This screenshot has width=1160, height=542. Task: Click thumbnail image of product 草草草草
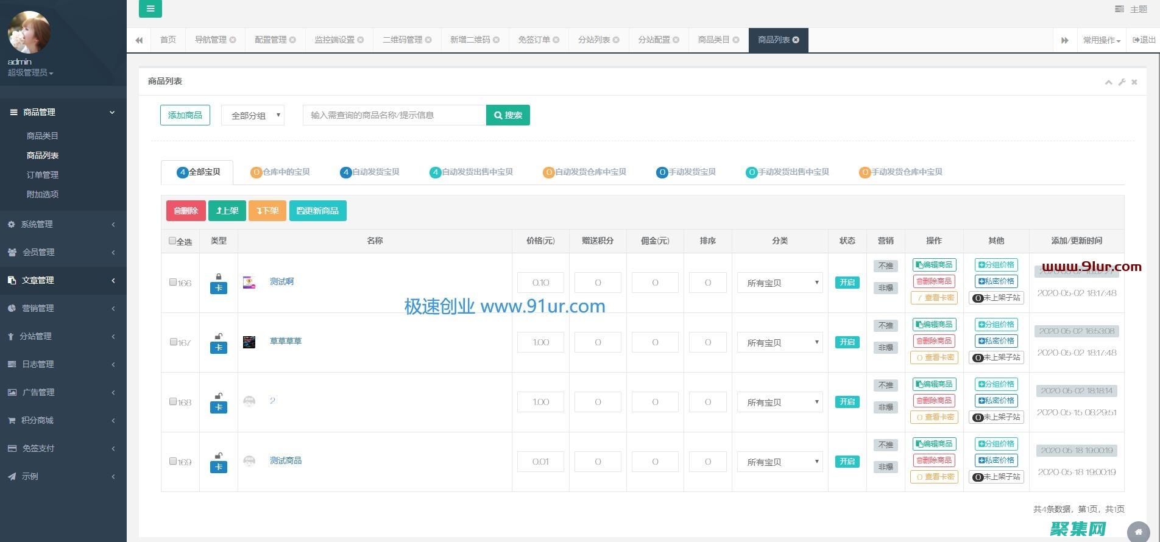pos(249,342)
